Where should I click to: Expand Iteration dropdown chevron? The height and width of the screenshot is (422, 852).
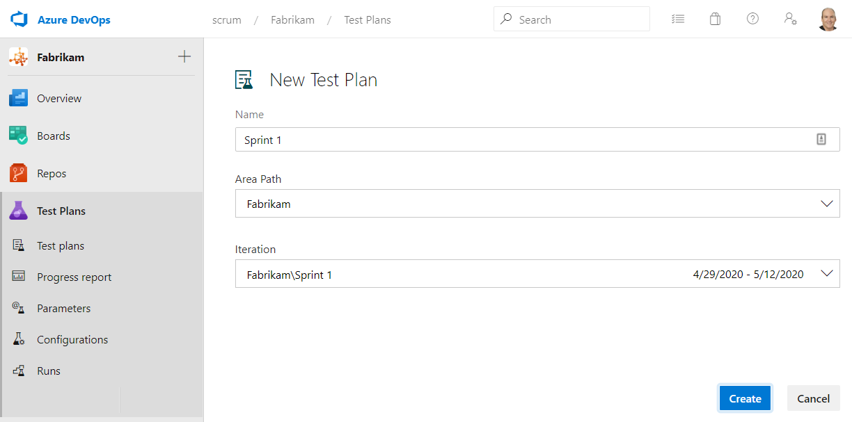(x=827, y=274)
